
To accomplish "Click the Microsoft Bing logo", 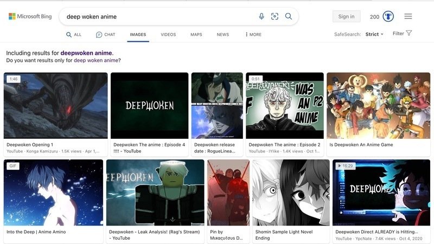I will tap(30, 16).
